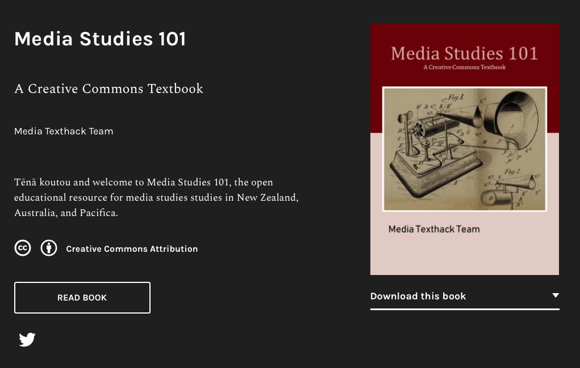Click the Media Studies 101 book cover
This screenshot has width=580, height=368.
[x=465, y=149]
